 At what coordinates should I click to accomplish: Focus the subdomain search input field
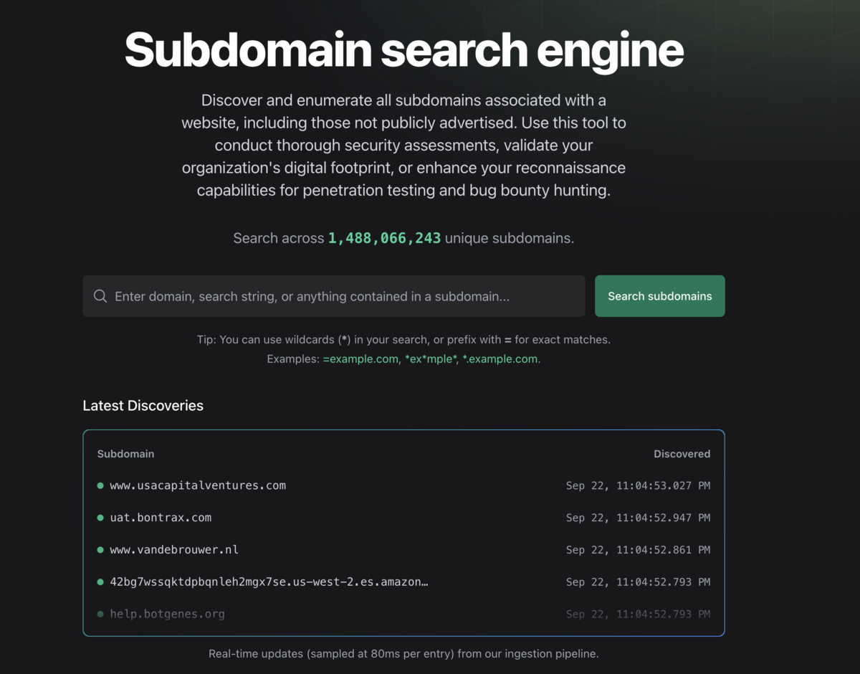click(x=334, y=296)
